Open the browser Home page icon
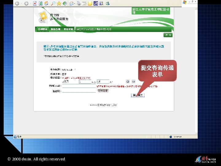 (x=46, y=3)
